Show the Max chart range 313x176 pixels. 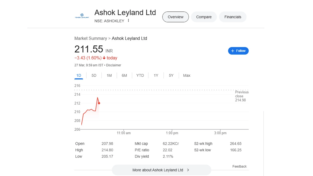[x=186, y=76]
